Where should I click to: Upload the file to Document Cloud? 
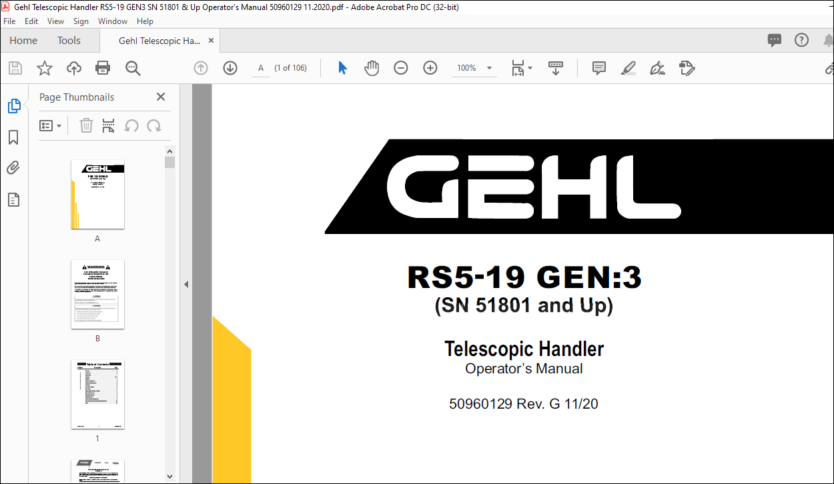click(x=73, y=68)
